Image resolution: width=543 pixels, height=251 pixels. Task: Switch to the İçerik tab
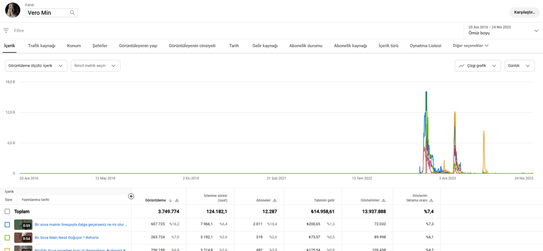(10, 46)
